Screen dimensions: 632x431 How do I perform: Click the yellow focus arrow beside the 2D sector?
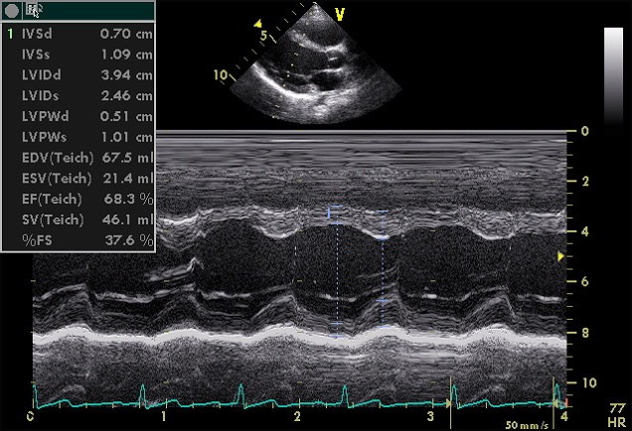tap(257, 22)
